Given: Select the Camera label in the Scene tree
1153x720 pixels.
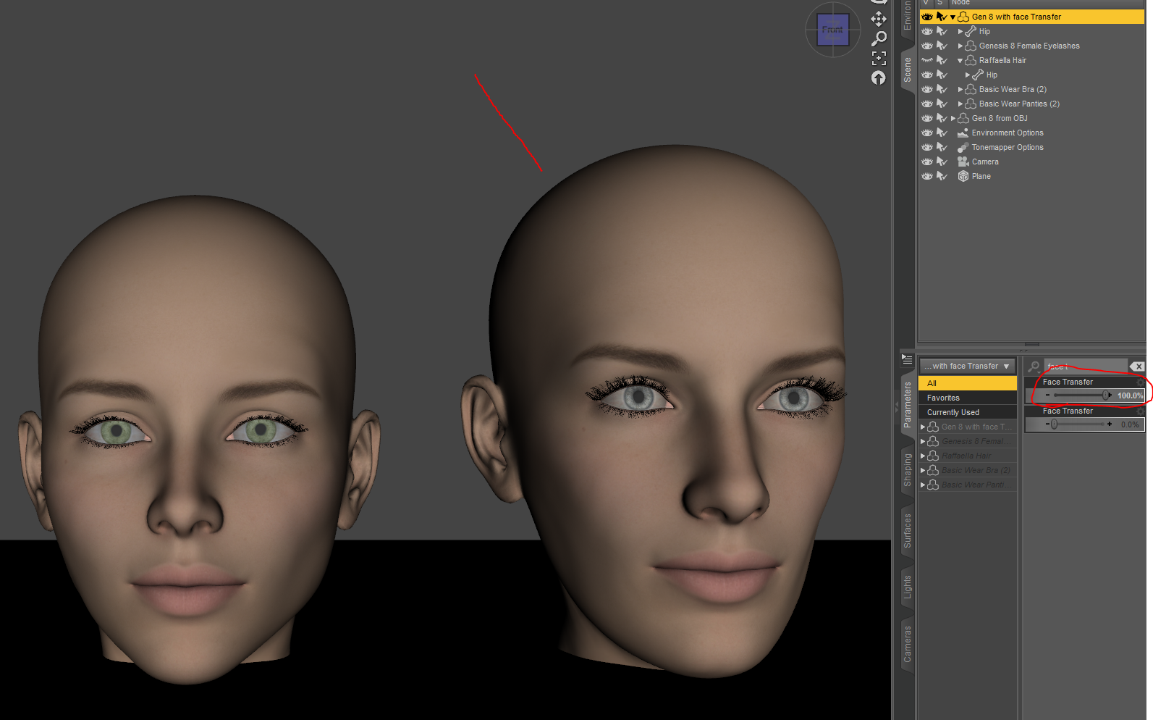Looking at the screenshot, I should click(x=985, y=162).
